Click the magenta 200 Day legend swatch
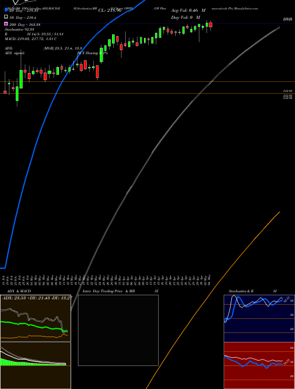This screenshot has width=295, height=389. tap(6, 24)
